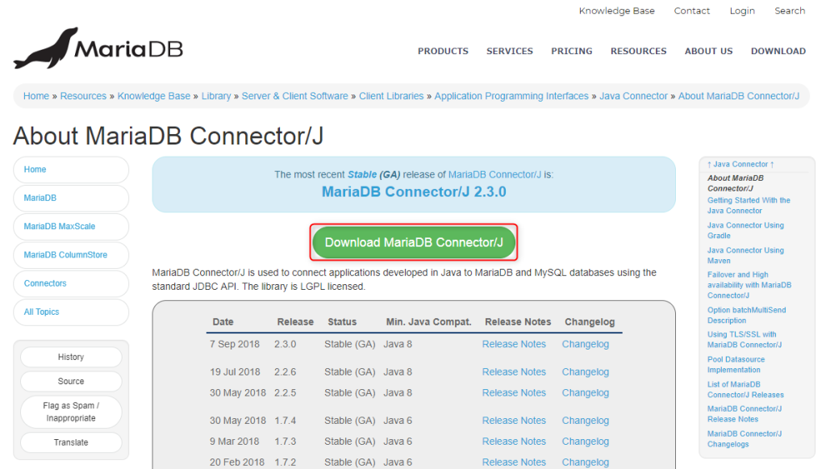Go to Home in the breadcrumb

click(x=35, y=96)
